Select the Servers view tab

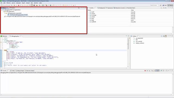pos(12,8)
